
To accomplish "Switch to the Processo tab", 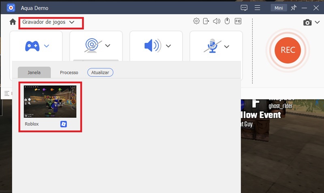I will (69, 72).
